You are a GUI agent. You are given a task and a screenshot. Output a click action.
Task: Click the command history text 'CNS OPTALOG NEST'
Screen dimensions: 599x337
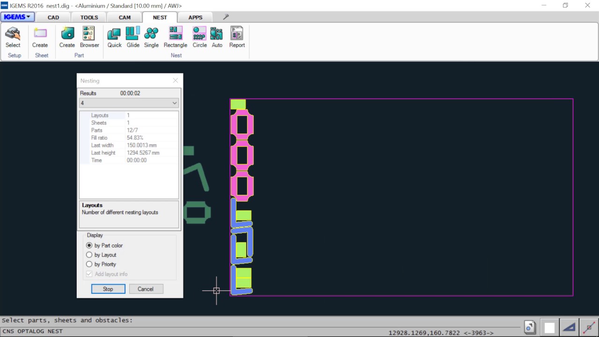coord(32,331)
